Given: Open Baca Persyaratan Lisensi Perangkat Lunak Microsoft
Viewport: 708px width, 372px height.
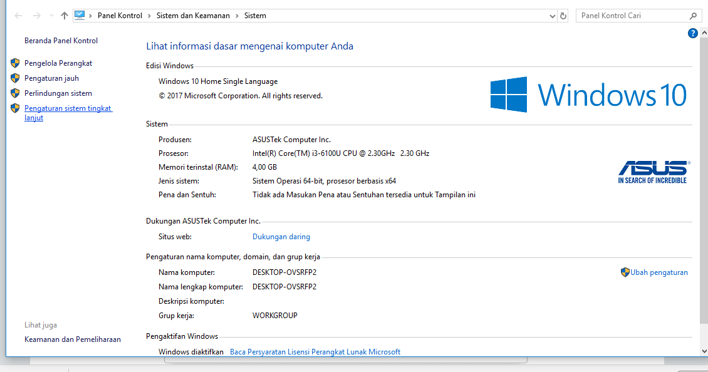Looking at the screenshot, I should pos(315,352).
